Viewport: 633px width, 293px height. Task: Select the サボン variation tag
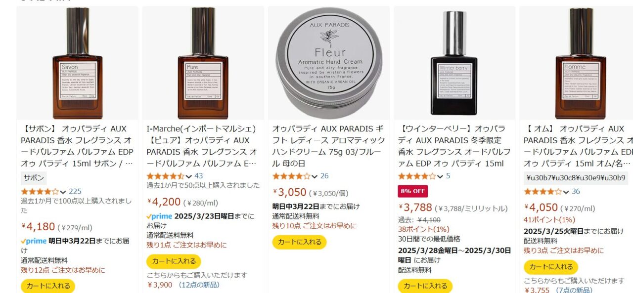(34, 178)
